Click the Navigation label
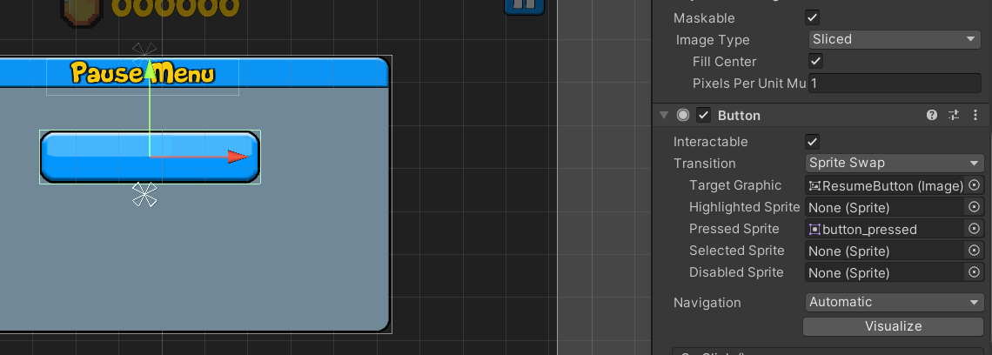This screenshot has width=992, height=355. click(x=707, y=303)
